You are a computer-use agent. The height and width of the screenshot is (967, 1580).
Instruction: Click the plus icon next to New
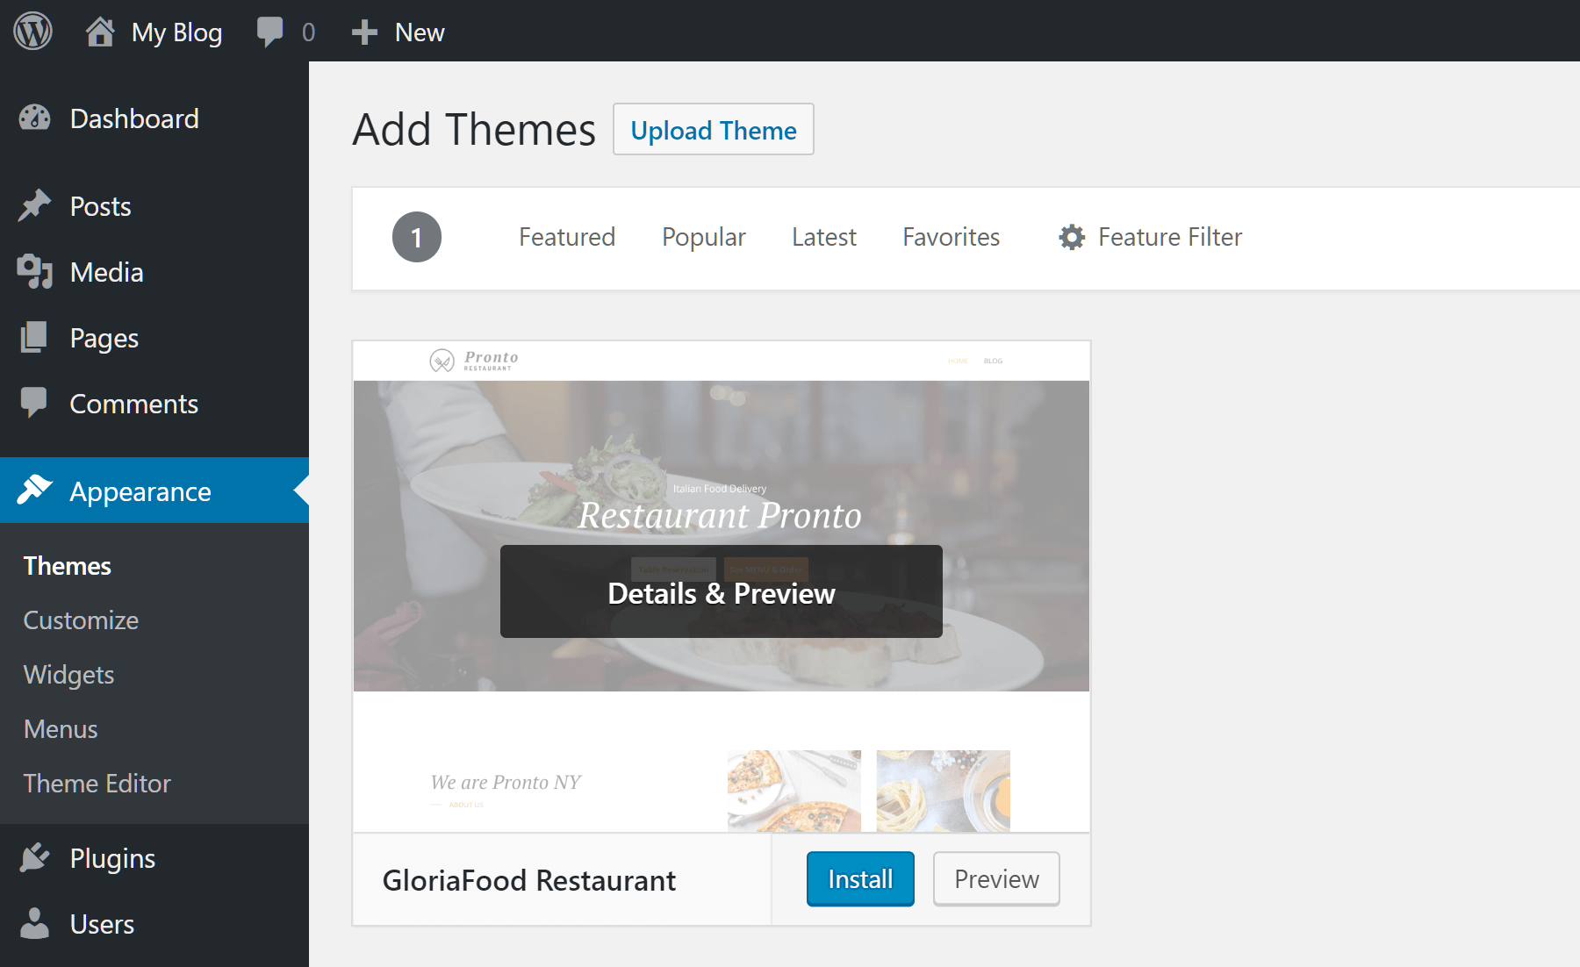click(364, 32)
